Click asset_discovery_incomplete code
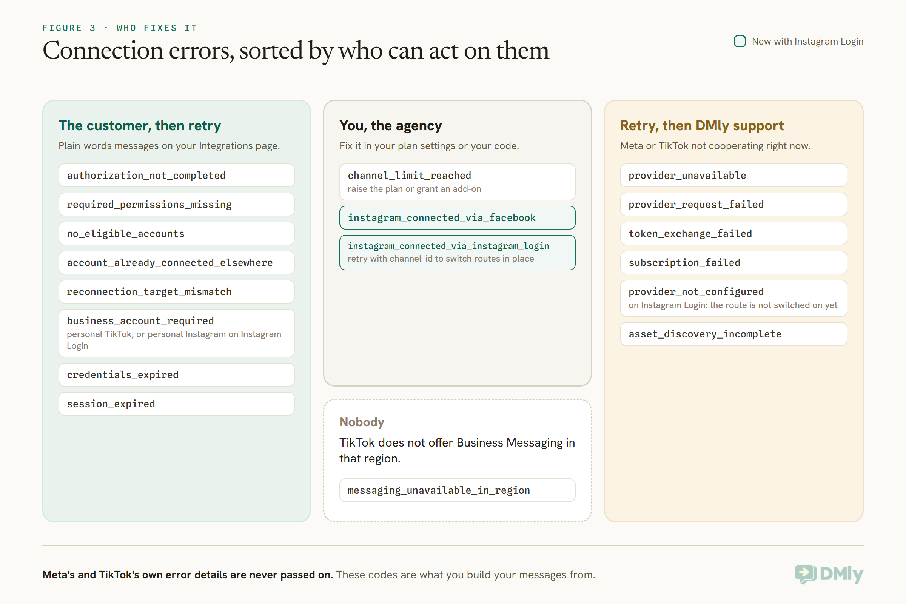This screenshot has height=604, width=906. (x=733, y=334)
